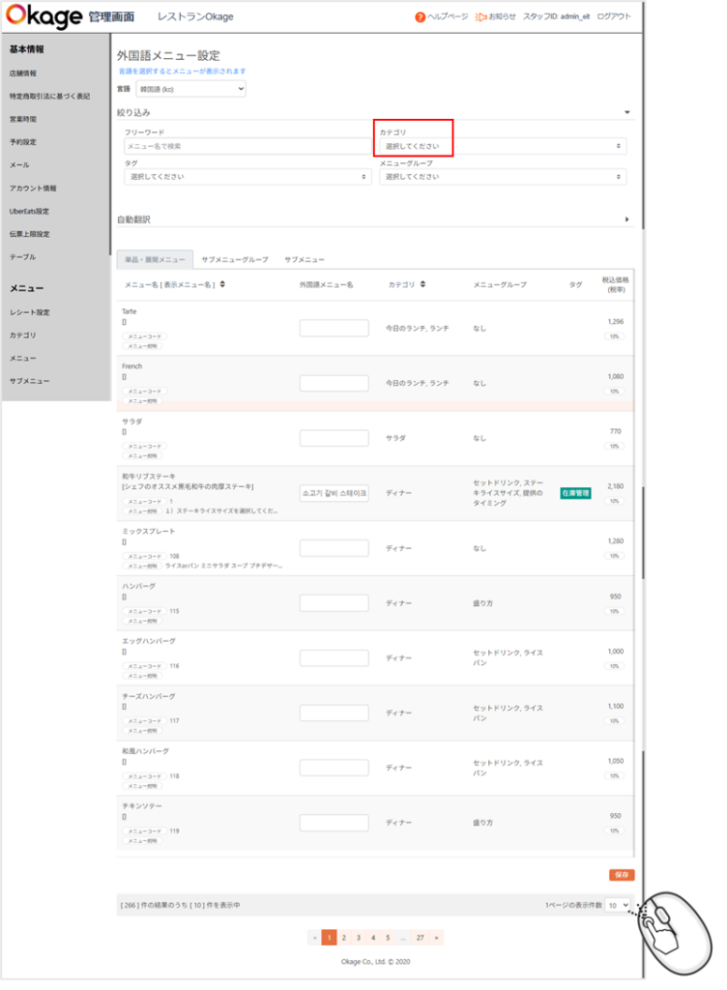727x990 pixels.
Task: Open the メニューグループ filter dropdown
Action: [502, 177]
